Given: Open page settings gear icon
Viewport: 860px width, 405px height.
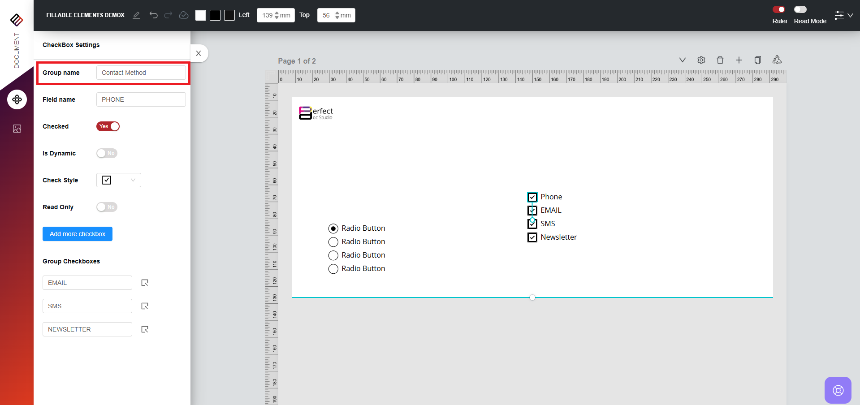Looking at the screenshot, I should pos(701,60).
